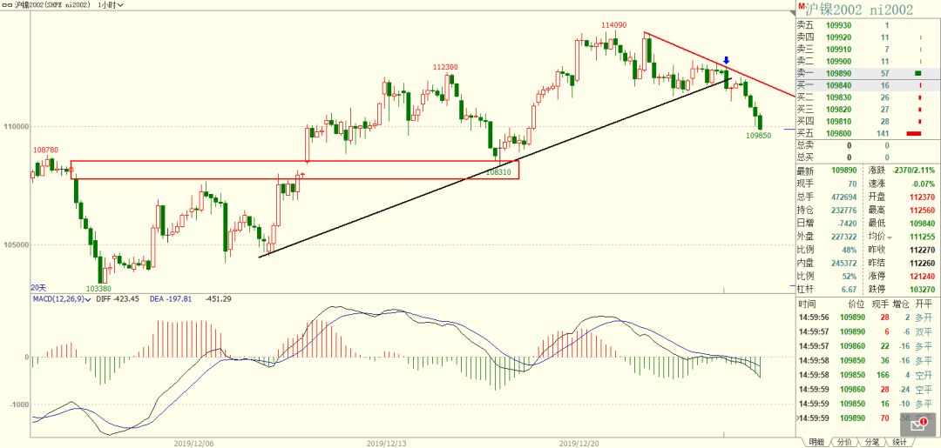Screen dimensions: 941x448
Task: Click the 沪镍2002 ni2002 contract title
Action: tap(859, 10)
